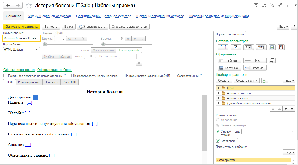Insert comment bubble icon in Оформление

click(272, 60)
